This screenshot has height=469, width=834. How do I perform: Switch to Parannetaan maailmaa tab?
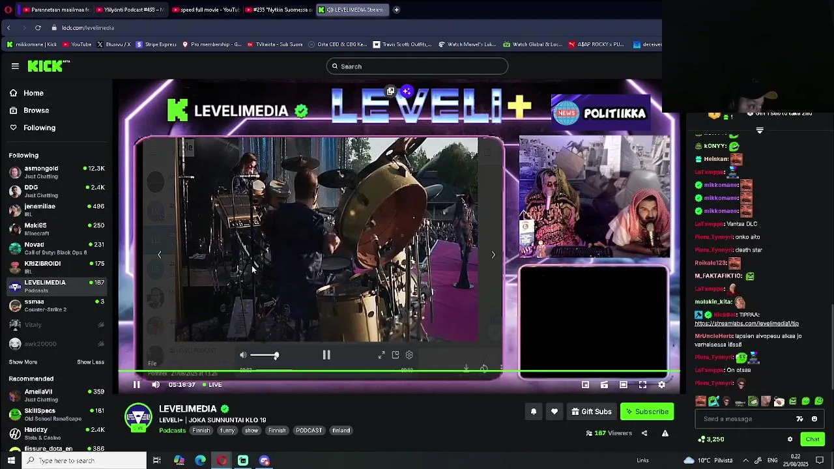pos(55,10)
